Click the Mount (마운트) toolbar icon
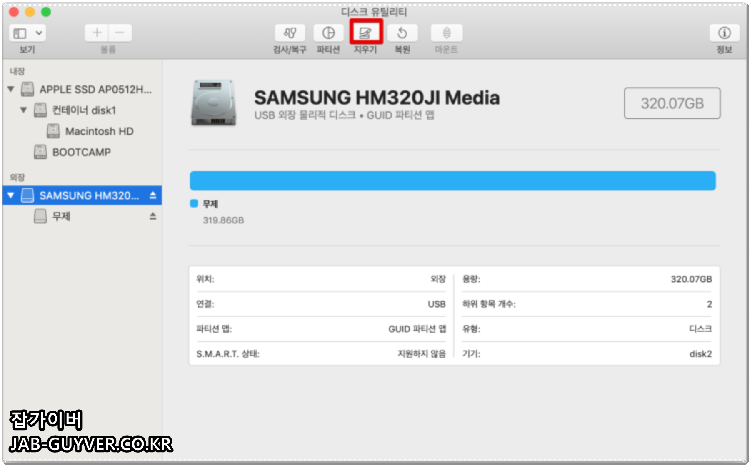The image size is (750, 466). [446, 33]
